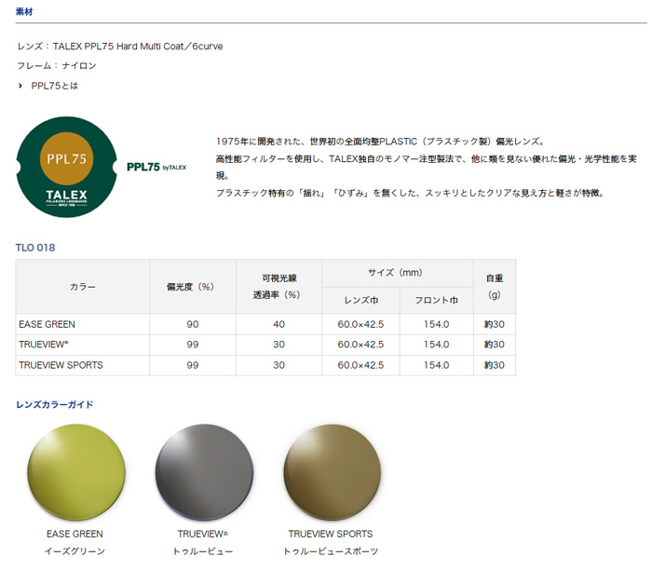
Task: Click the 'レンズカラーガイド' heading
Action: pyautogui.click(x=54, y=404)
